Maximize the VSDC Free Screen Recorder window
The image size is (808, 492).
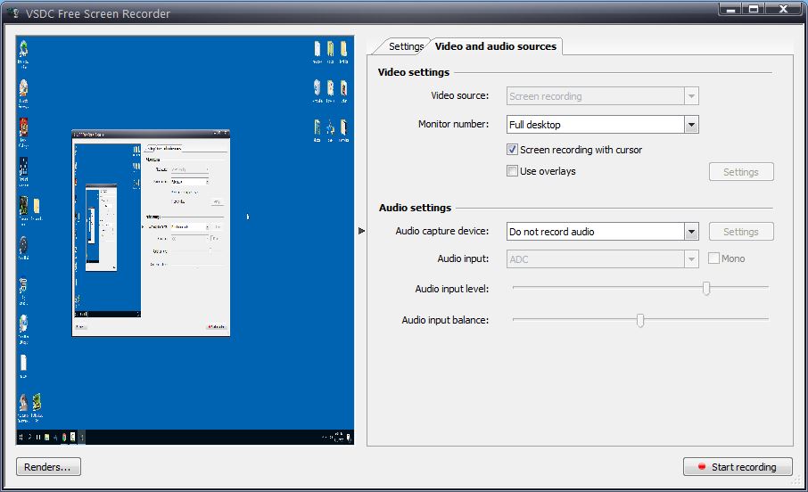pyautogui.click(x=754, y=9)
